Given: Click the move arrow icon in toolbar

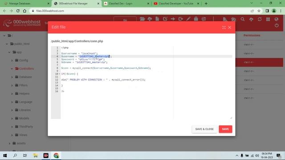Looking at the screenshot, I should (173, 19).
